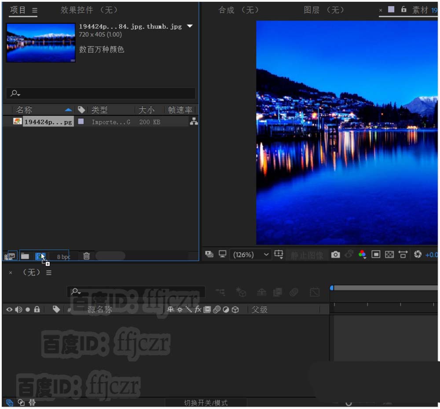Click the Project panel search field
This screenshot has height=409, width=440.
point(101,93)
